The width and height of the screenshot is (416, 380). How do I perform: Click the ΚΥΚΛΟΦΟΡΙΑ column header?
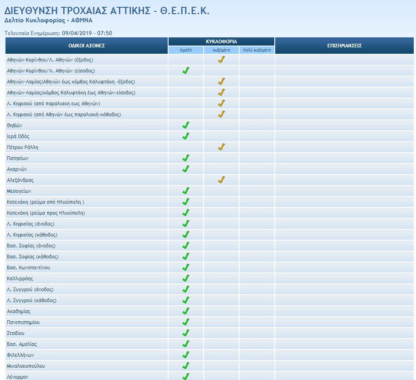coord(221,41)
